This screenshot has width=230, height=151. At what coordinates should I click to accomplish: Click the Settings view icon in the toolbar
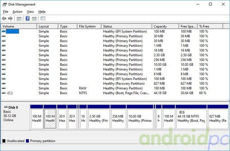point(43,19)
